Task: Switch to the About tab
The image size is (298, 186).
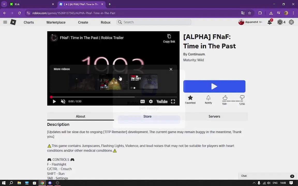Action: pos(81,116)
